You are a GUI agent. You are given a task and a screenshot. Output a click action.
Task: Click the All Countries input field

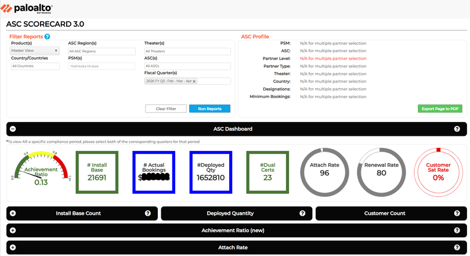click(x=35, y=66)
